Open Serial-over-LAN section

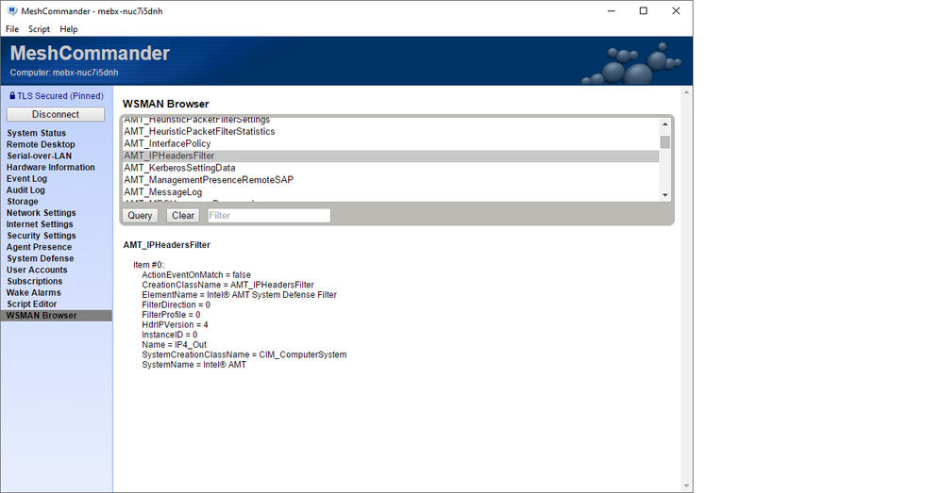tap(39, 156)
